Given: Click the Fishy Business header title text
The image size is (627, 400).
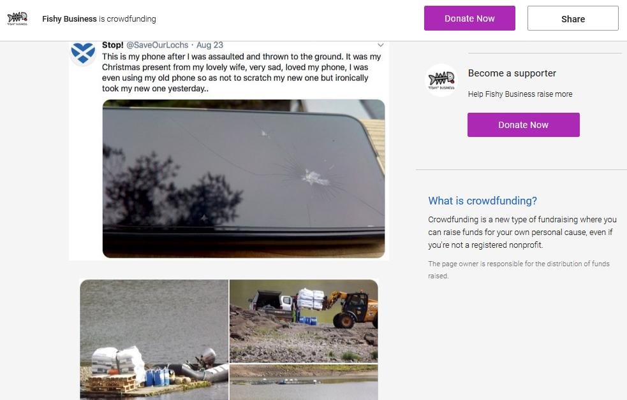Looking at the screenshot, I should [x=69, y=18].
